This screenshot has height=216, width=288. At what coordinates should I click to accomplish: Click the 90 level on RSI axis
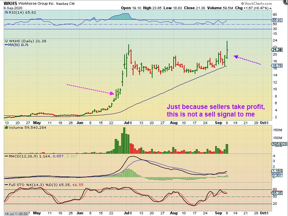(275, 15)
